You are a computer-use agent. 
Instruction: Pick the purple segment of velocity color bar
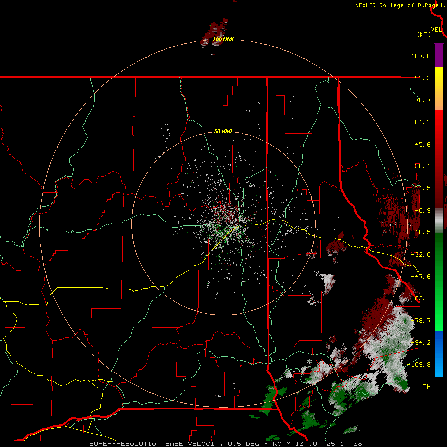click(439, 55)
